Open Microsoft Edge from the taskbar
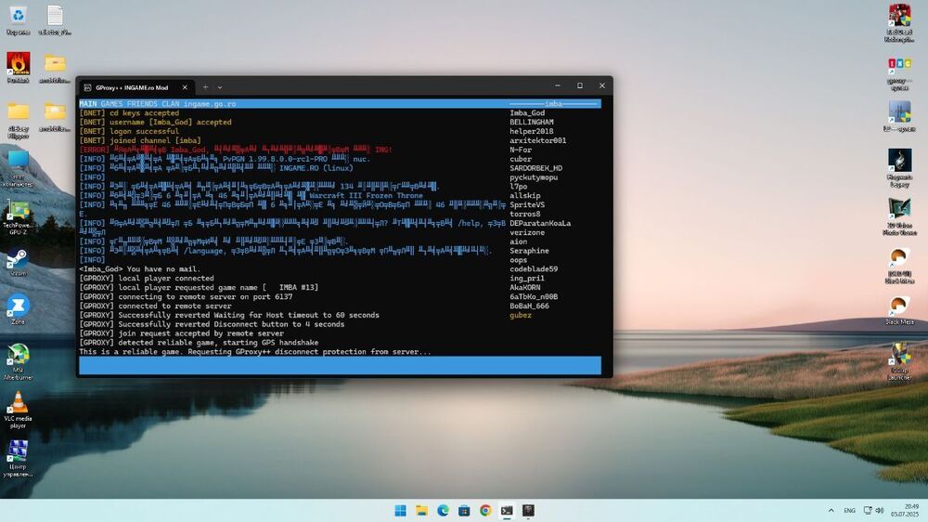Image resolution: width=928 pixels, height=522 pixels. (443, 511)
